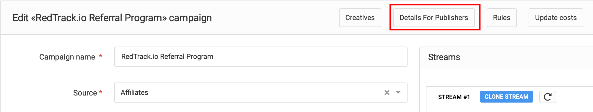Click the Streams panel heading
The width and height of the screenshot is (593, 112).
444,57
